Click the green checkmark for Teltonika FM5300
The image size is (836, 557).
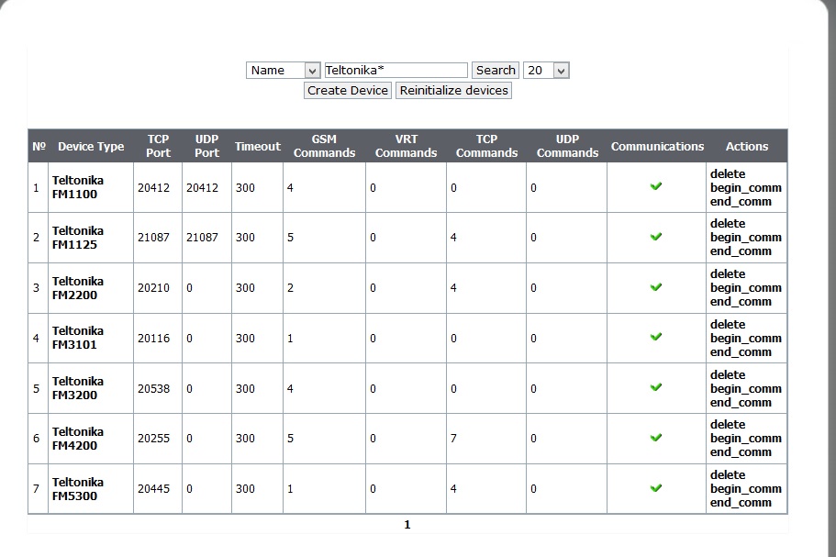(655, 488)
